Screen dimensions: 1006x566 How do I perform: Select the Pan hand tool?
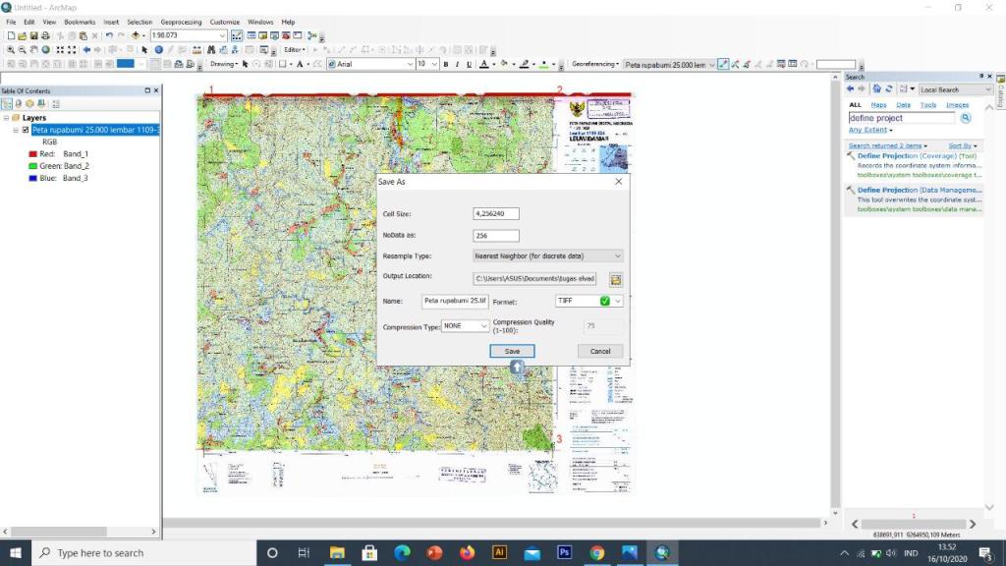point(34,49)
